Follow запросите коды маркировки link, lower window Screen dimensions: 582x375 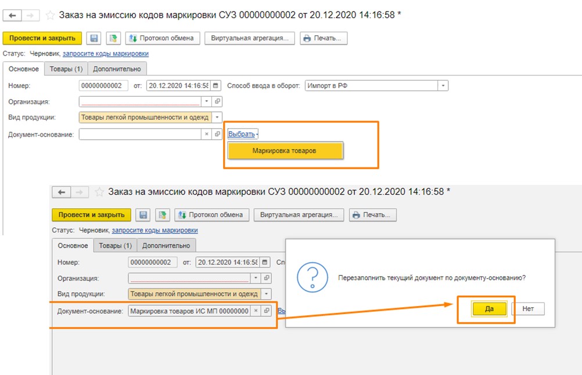tap(155, 230)
